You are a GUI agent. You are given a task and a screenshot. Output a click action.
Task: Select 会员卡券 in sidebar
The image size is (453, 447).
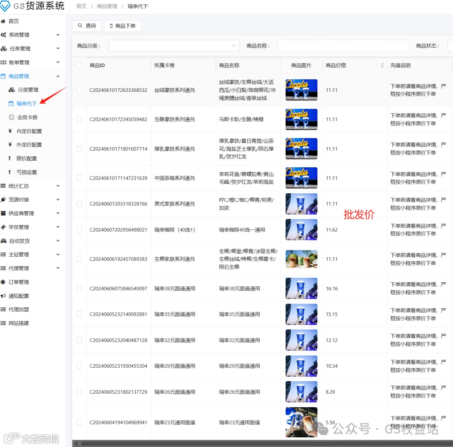point(27,117)
